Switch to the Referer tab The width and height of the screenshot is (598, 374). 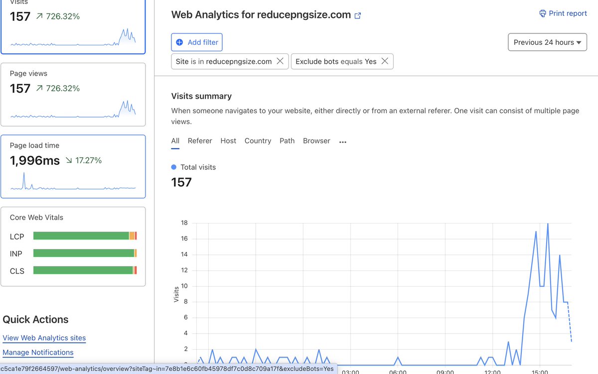click(x=200, y=141)
